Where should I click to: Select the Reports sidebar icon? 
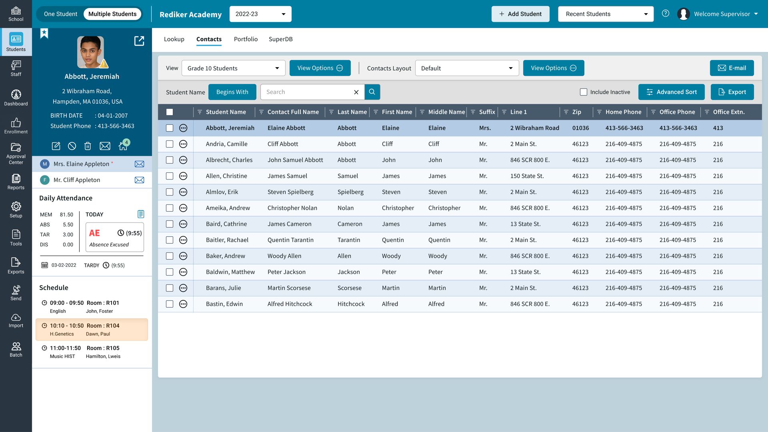click(16, 182)
